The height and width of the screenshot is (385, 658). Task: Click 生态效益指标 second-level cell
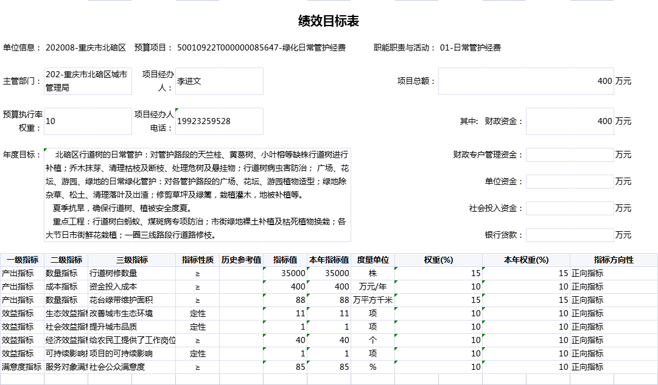click(66, 314)
